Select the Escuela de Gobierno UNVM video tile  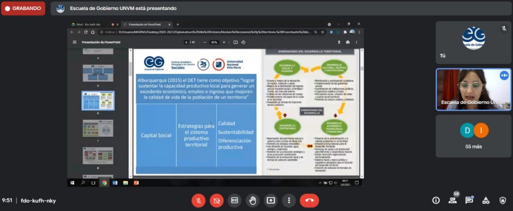473,90
